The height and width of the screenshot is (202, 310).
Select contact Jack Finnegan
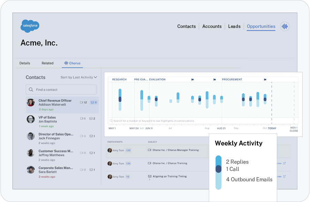coord(62,138)
